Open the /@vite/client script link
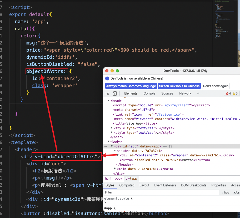 (x=177, y=105)
